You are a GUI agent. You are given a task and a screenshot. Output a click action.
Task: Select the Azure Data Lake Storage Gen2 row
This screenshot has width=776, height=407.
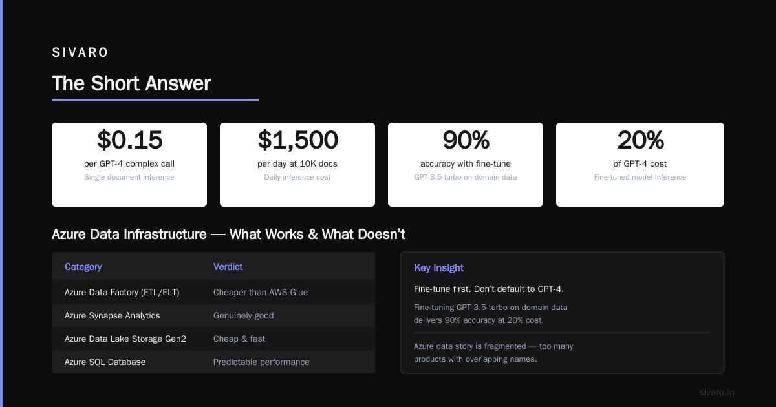tap(213, 339)
